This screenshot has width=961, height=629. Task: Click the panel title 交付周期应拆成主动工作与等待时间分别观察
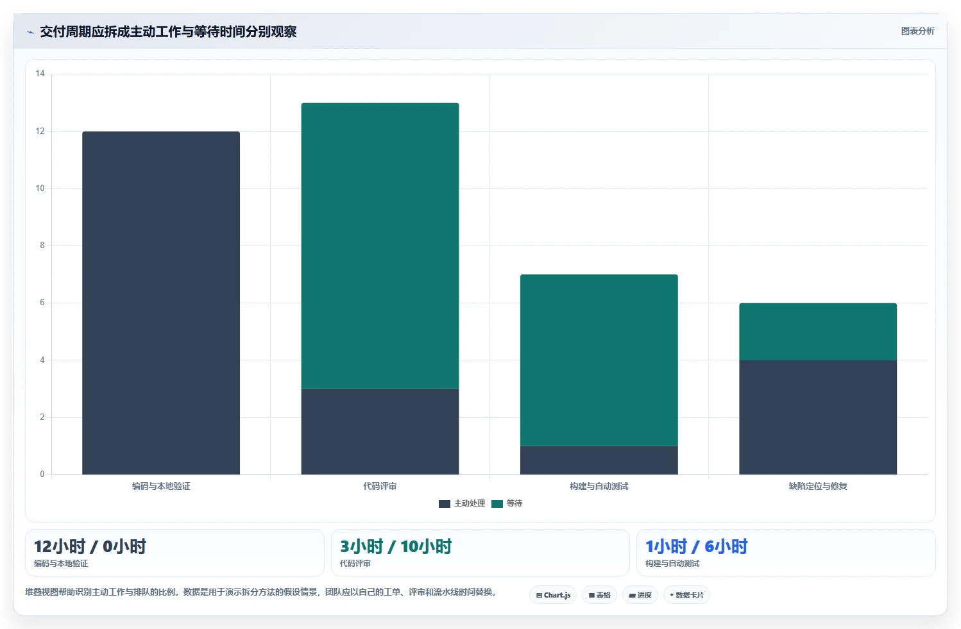(168, 32)
